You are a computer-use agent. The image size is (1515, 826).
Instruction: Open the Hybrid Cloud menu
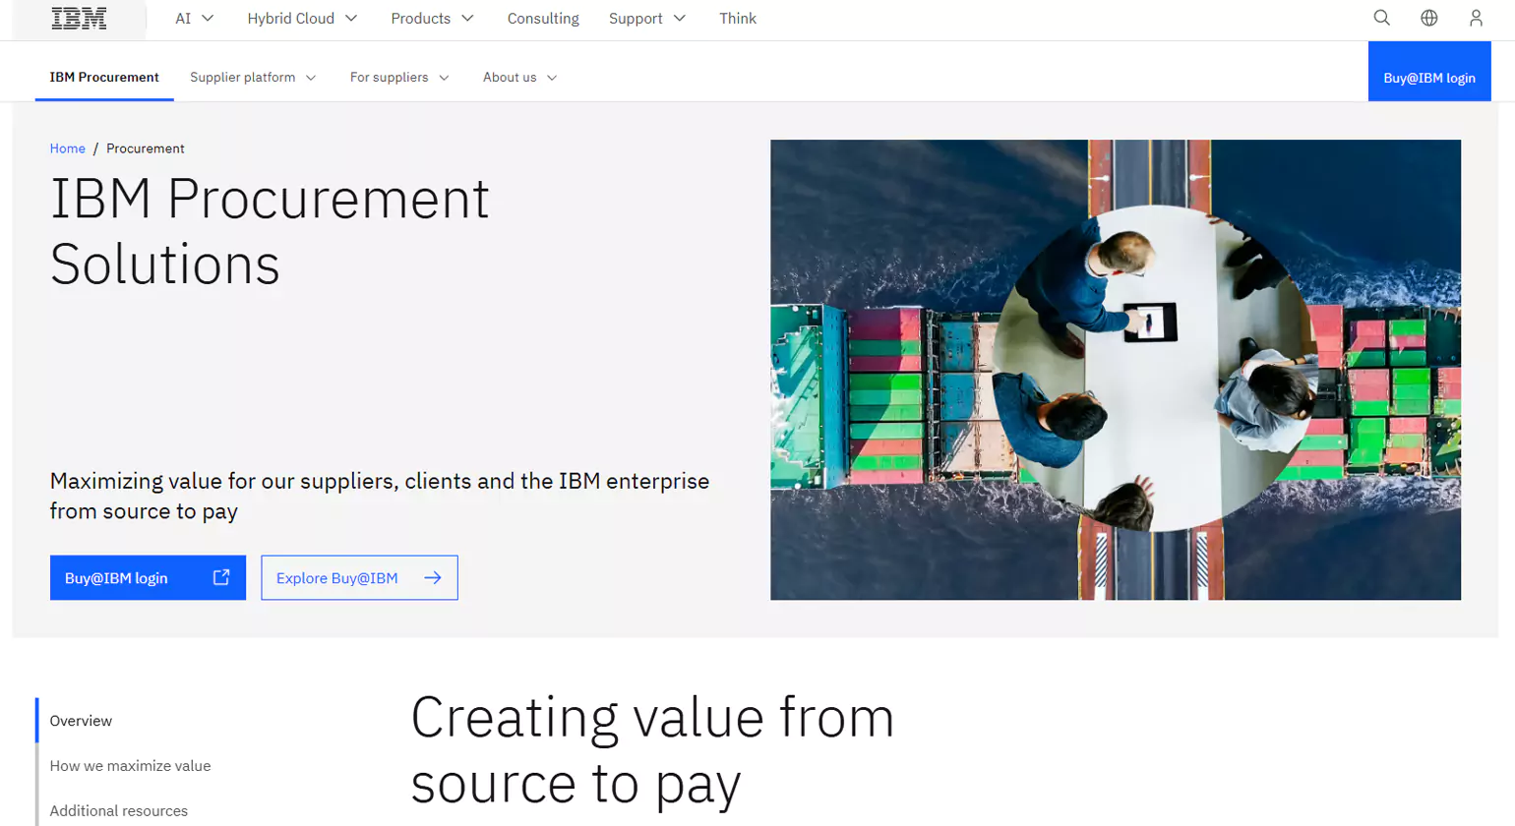302,19
